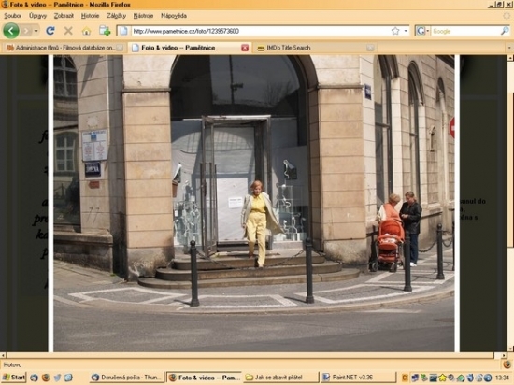Open the address bar history dropdown
Viewport: 514px width, 385px height.
[x=406, y=31]
